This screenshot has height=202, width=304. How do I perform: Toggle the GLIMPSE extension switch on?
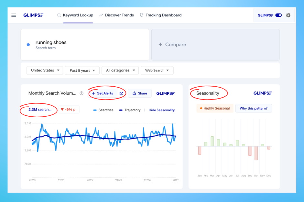point(278,15)
